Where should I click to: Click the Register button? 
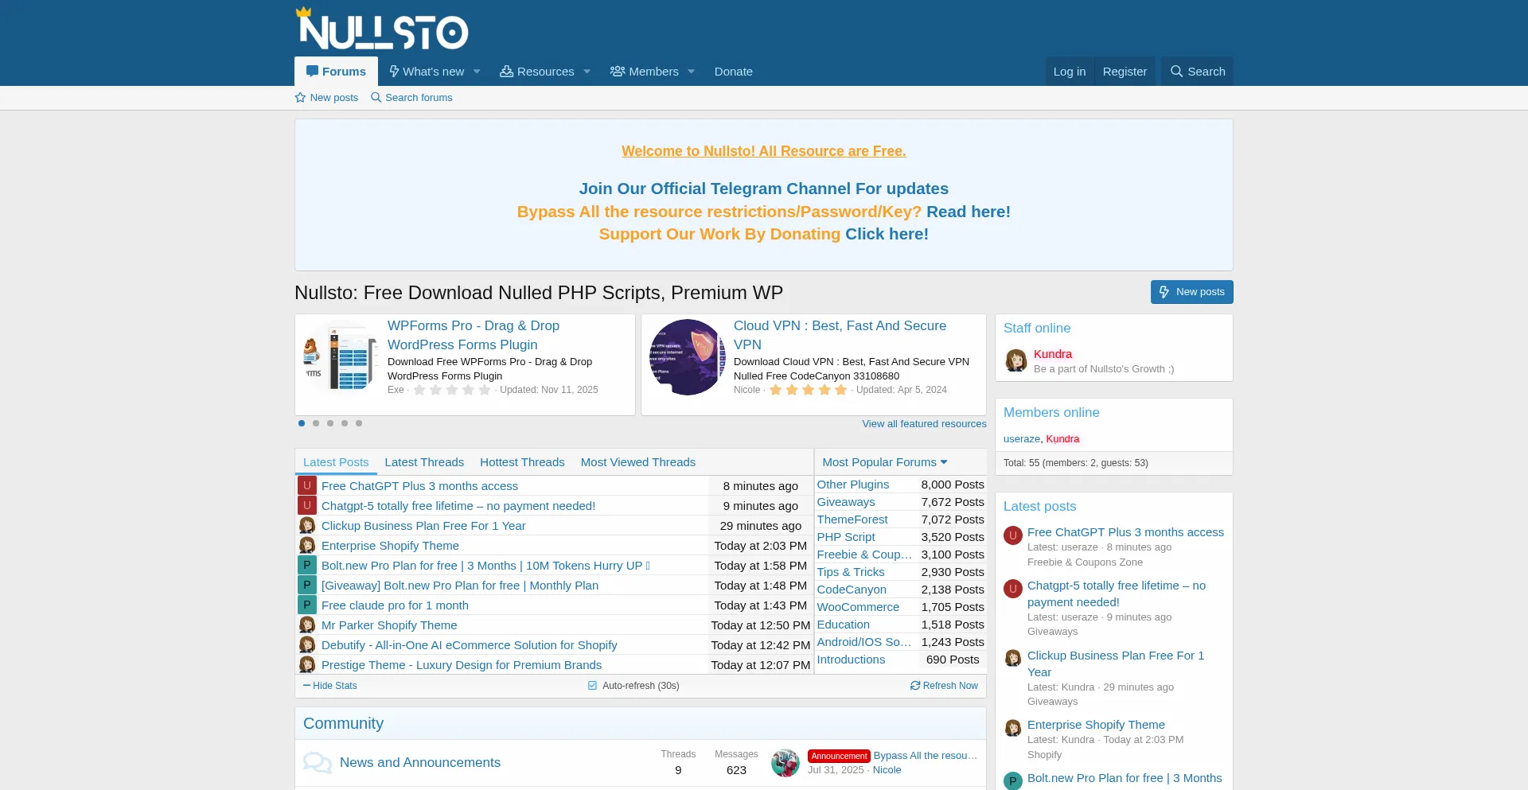point(1125,72)
